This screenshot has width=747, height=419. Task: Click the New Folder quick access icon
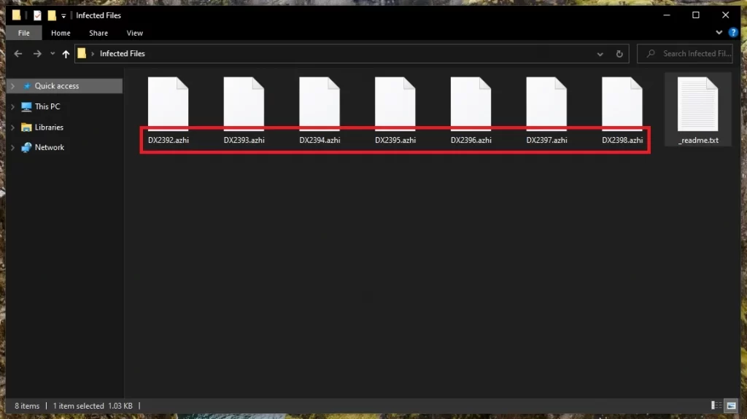point(52,15)
